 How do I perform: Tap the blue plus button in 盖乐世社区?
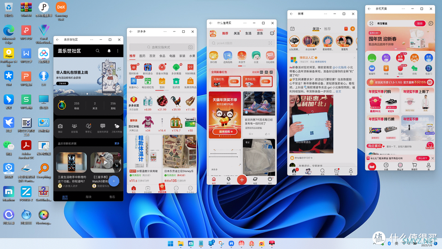(114, 181)
